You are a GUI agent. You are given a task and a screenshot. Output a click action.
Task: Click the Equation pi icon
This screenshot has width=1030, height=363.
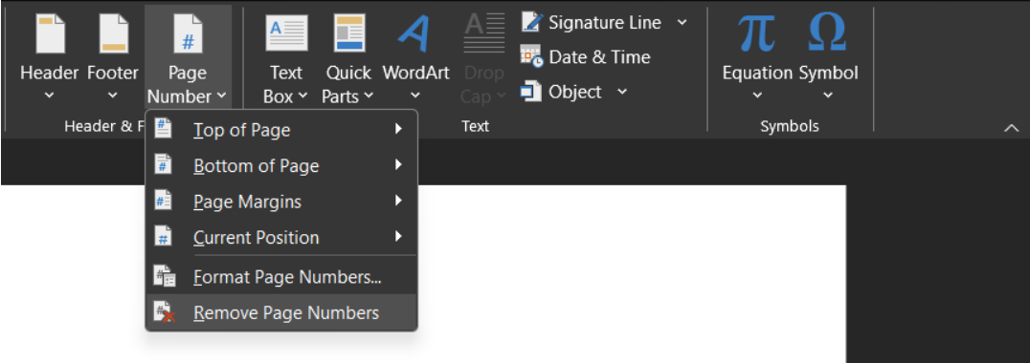757,32
